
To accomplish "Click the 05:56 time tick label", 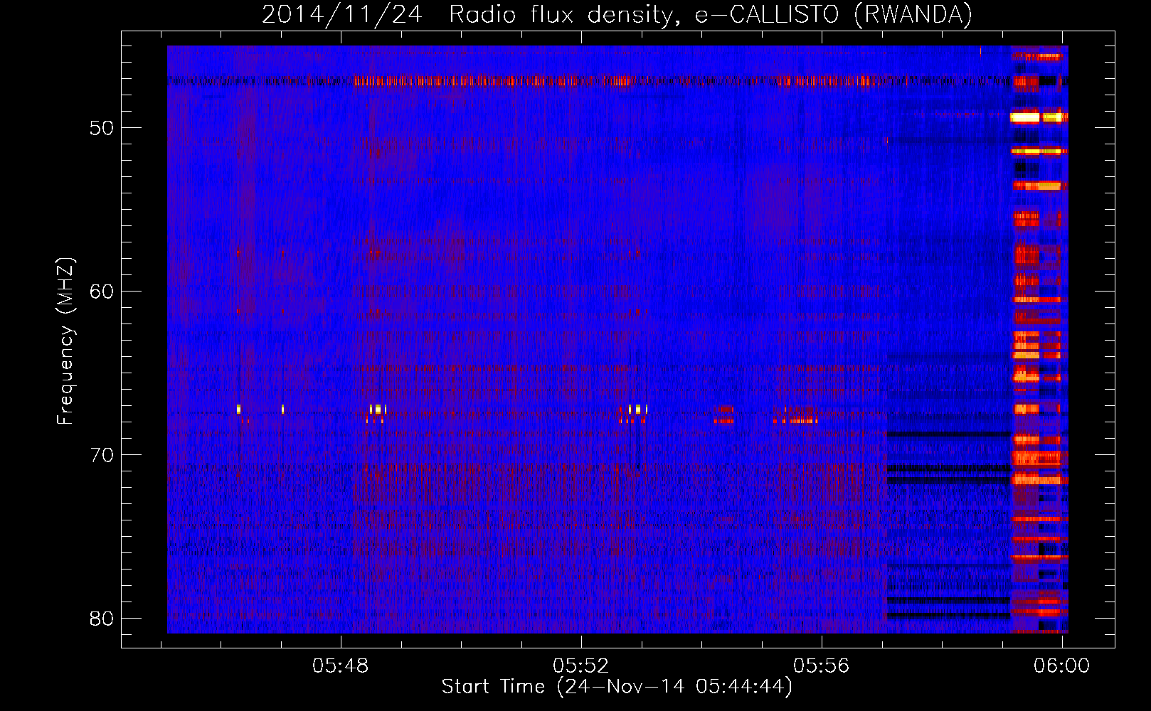I will click(x=822, y=666).
